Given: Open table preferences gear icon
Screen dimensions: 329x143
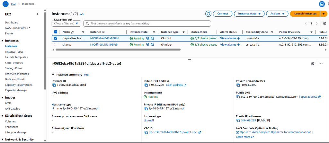Looking at the screenshot, I should 325,23.
